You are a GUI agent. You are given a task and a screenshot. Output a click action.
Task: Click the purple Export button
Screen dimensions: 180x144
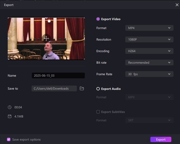click(x=161, y=140)
